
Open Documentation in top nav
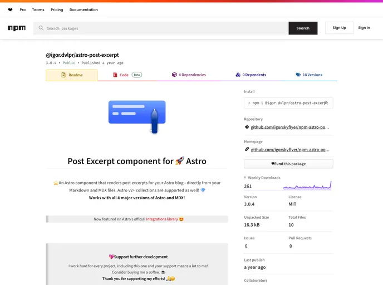pyautogui.click(x=84, y=10)
